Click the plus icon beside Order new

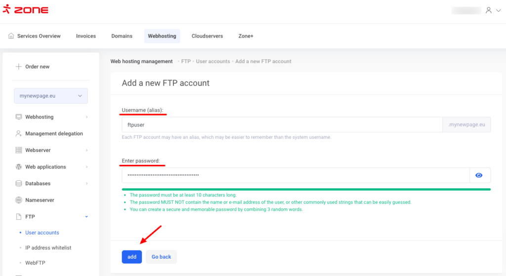pyautogui.click(x=18, y=67)
